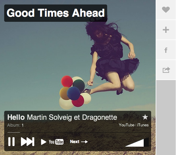Screen dimensions: 176x155
Task: Click the heart icon to like mix
Action: pyautogui.click(x=166, y=10)
